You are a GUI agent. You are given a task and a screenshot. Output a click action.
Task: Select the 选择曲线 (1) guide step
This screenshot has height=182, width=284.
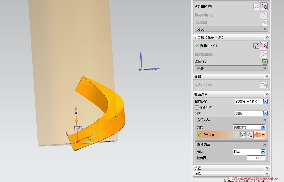[x=208, y=46]
